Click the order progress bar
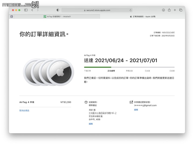This screenshot has width=194, height=145. [x=129, y=67]
